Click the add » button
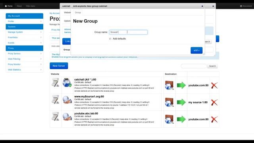254x143 pixels. pos(196,50)
